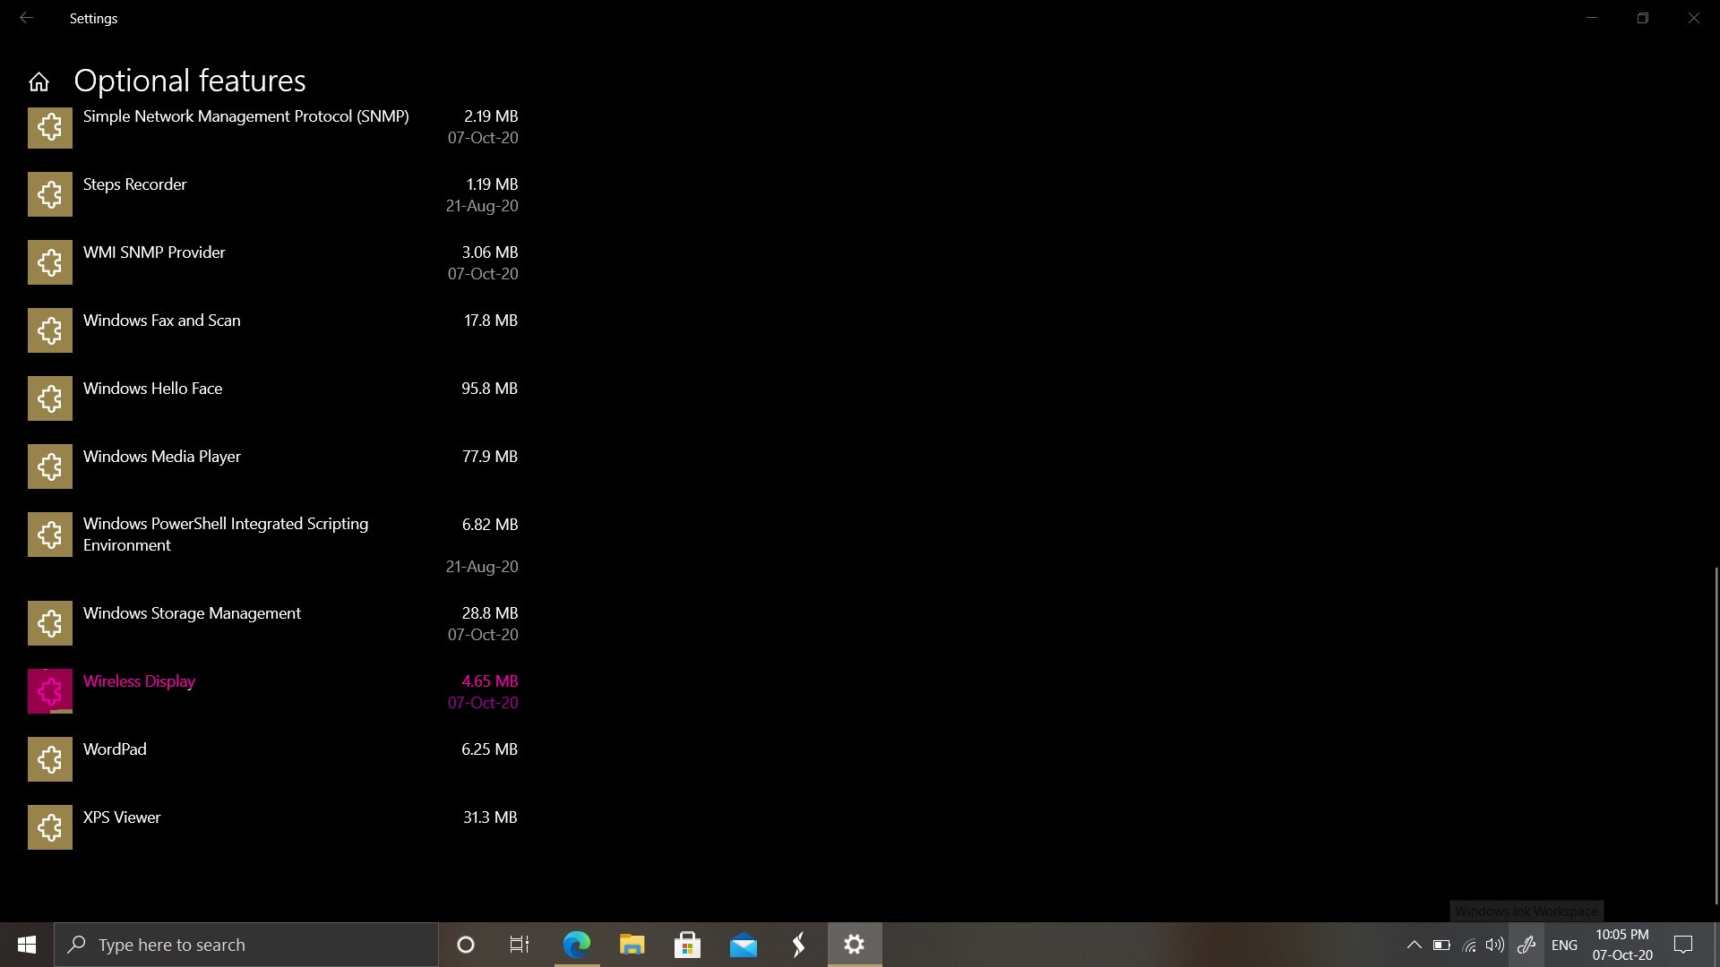Check battery status in system tray
Viewport: 1720px width, 967px height.
[1441, 945]
